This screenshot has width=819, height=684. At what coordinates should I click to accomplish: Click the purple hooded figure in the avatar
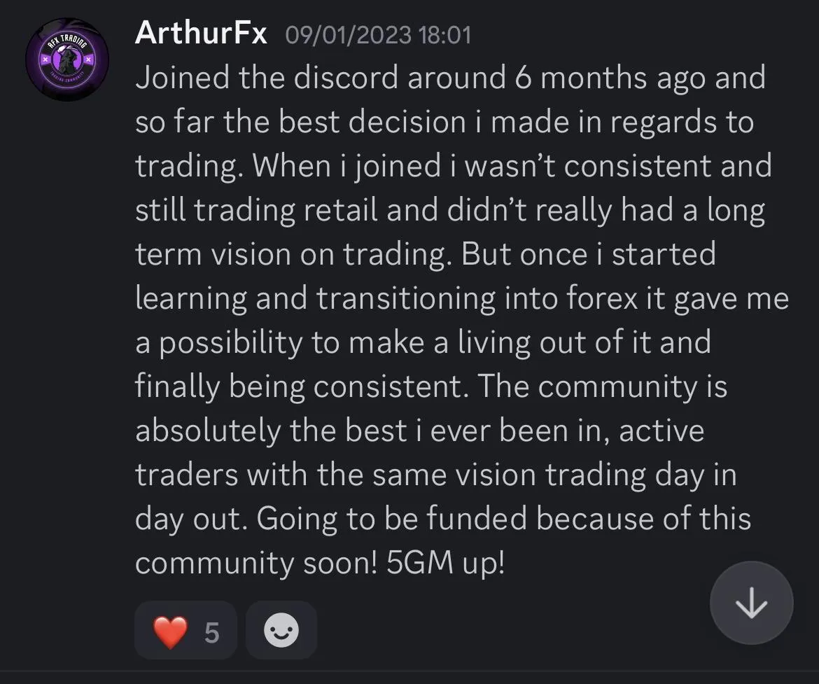(x=66, y=61)
